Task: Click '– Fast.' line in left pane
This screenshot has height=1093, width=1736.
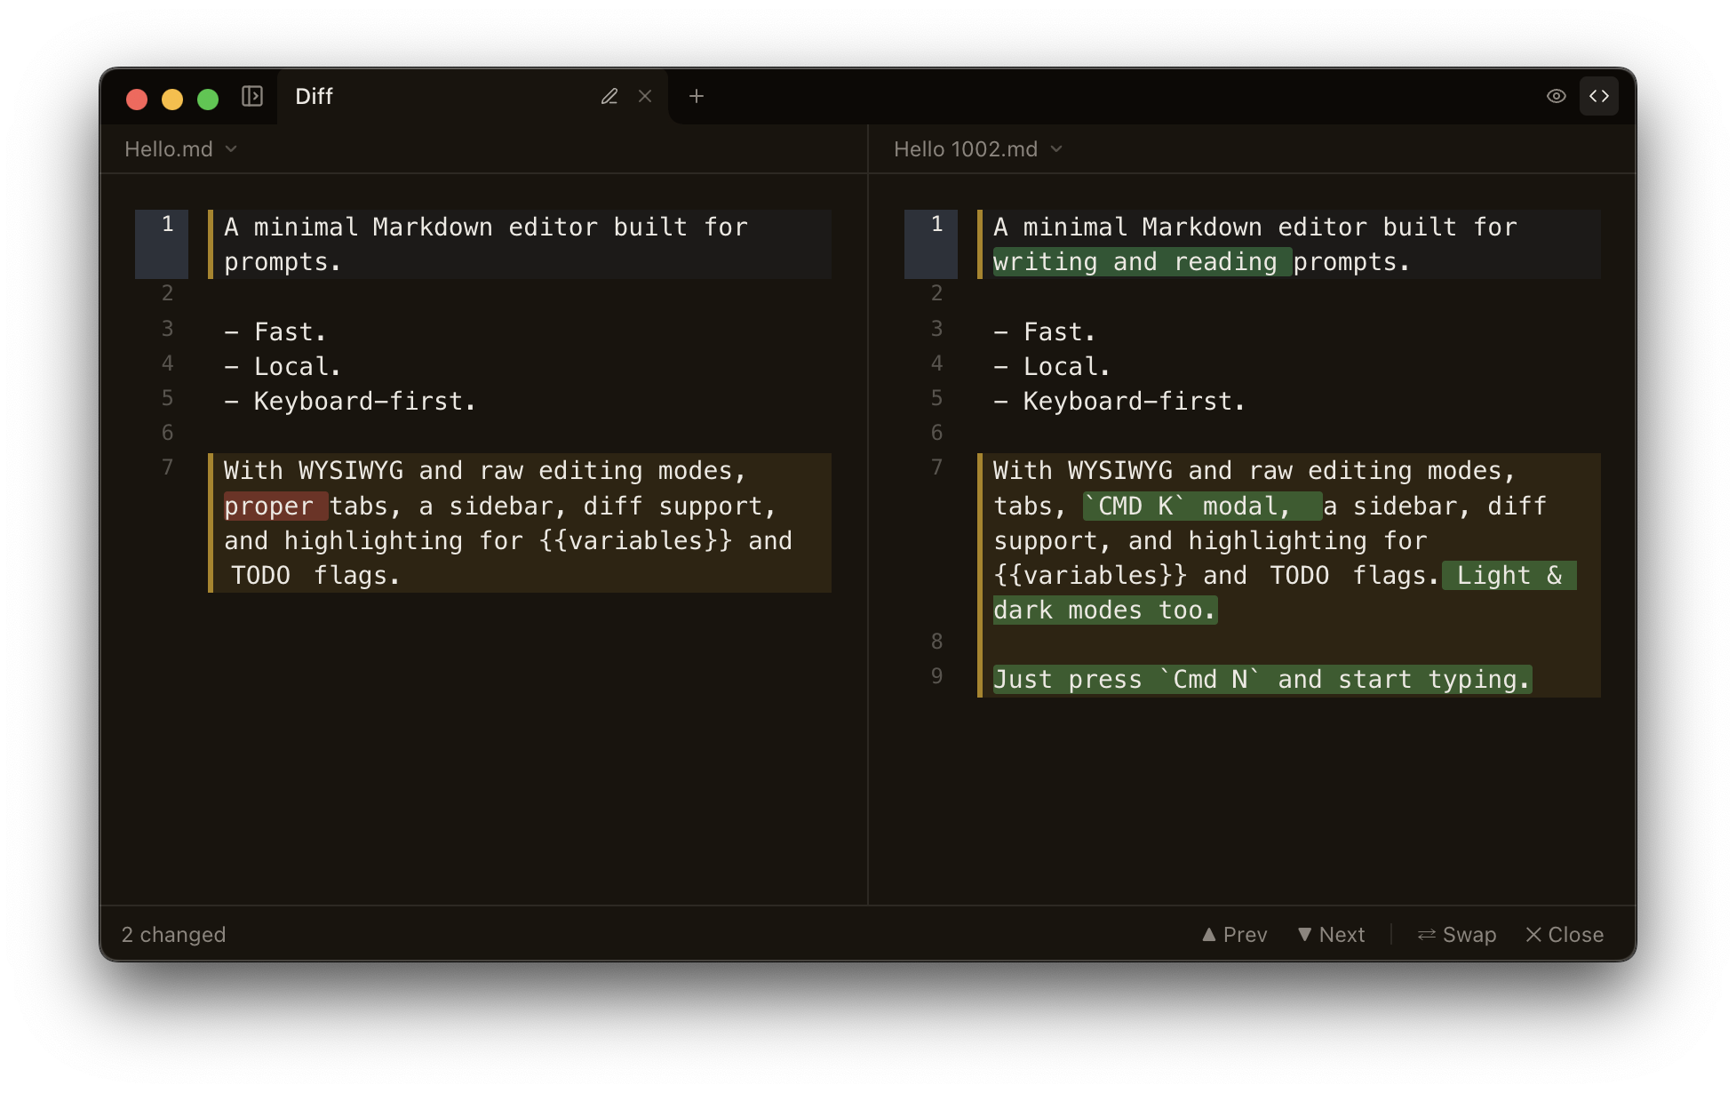Action: [275, 332]
